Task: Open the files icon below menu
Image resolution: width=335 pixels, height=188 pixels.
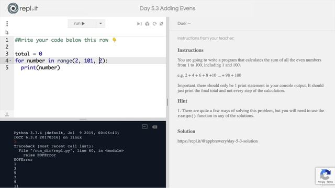Action: click(x=7, y=32)
